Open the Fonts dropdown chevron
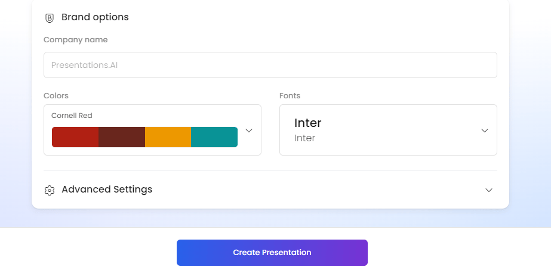The height and width of the screenshot is (267, 551). click(x=485, y=131)
